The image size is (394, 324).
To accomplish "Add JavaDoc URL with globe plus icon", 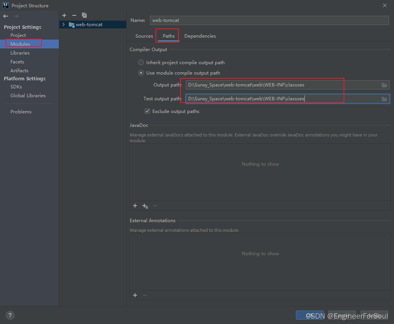I will click(x=145, y=206).
